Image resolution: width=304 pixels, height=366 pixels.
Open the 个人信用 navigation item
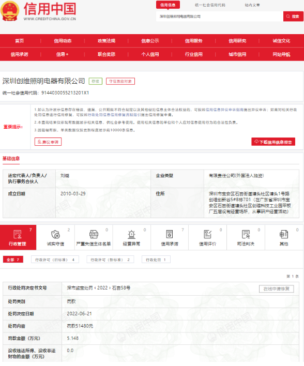pyautogui.click(x=150, y=54)
